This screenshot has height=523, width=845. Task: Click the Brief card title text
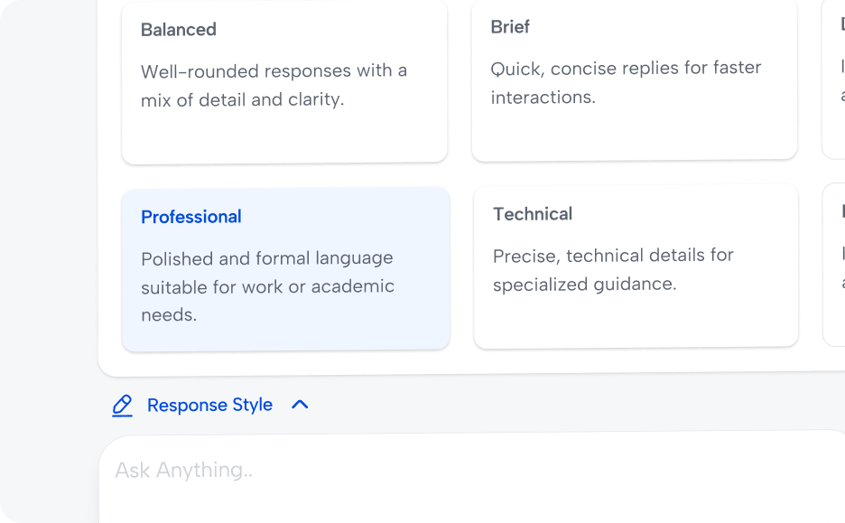click(x=510, y=27)
